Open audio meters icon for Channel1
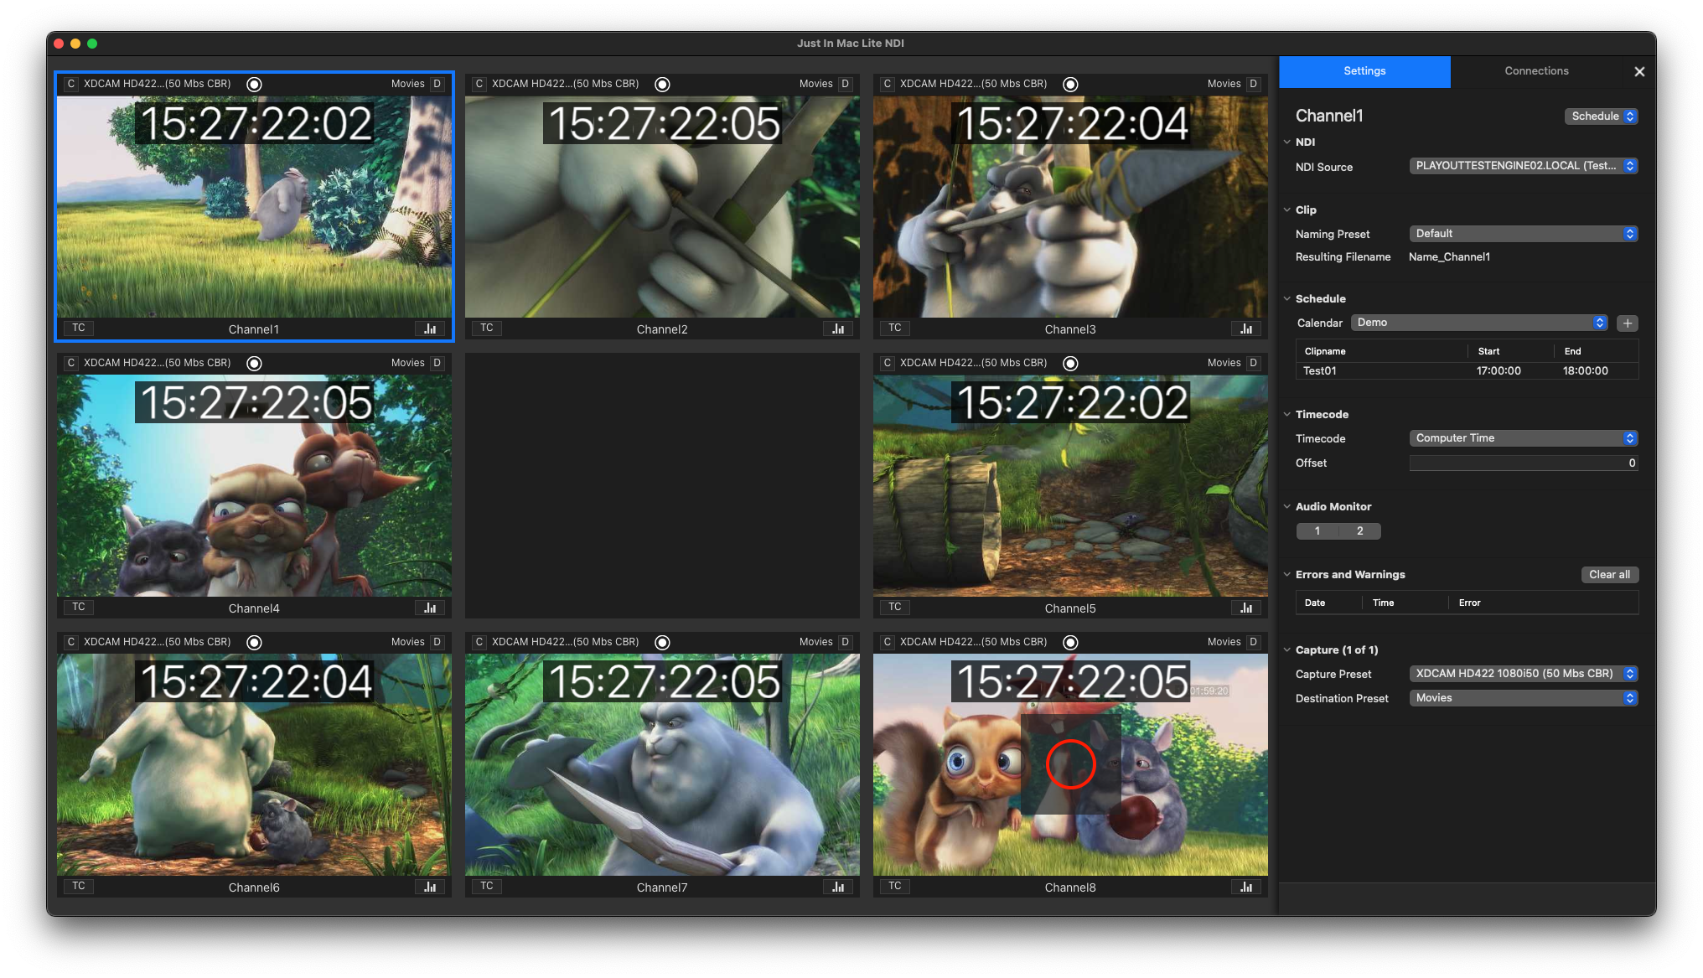Image resolution: width=1703 pixels, height=978 pixels. tap(430, 329)
